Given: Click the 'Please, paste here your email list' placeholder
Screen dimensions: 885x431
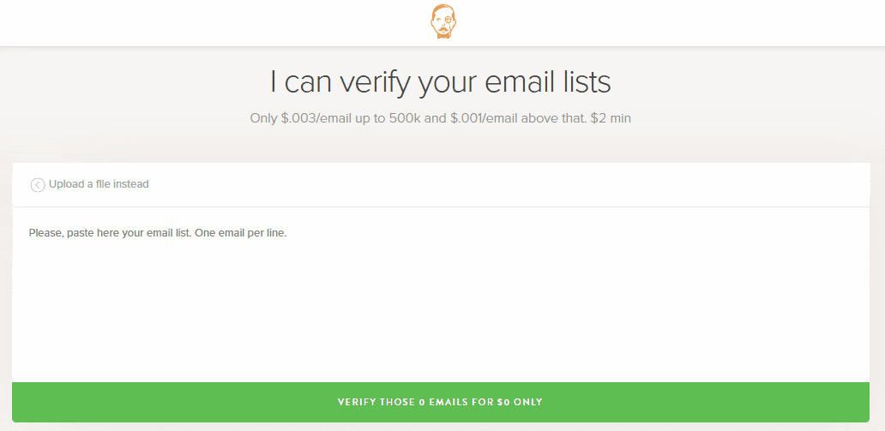Looking at the screenshot, I should (129, 232).
